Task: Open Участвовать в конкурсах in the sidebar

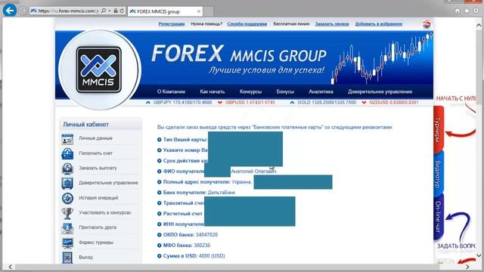Action: tap(105, 212)
